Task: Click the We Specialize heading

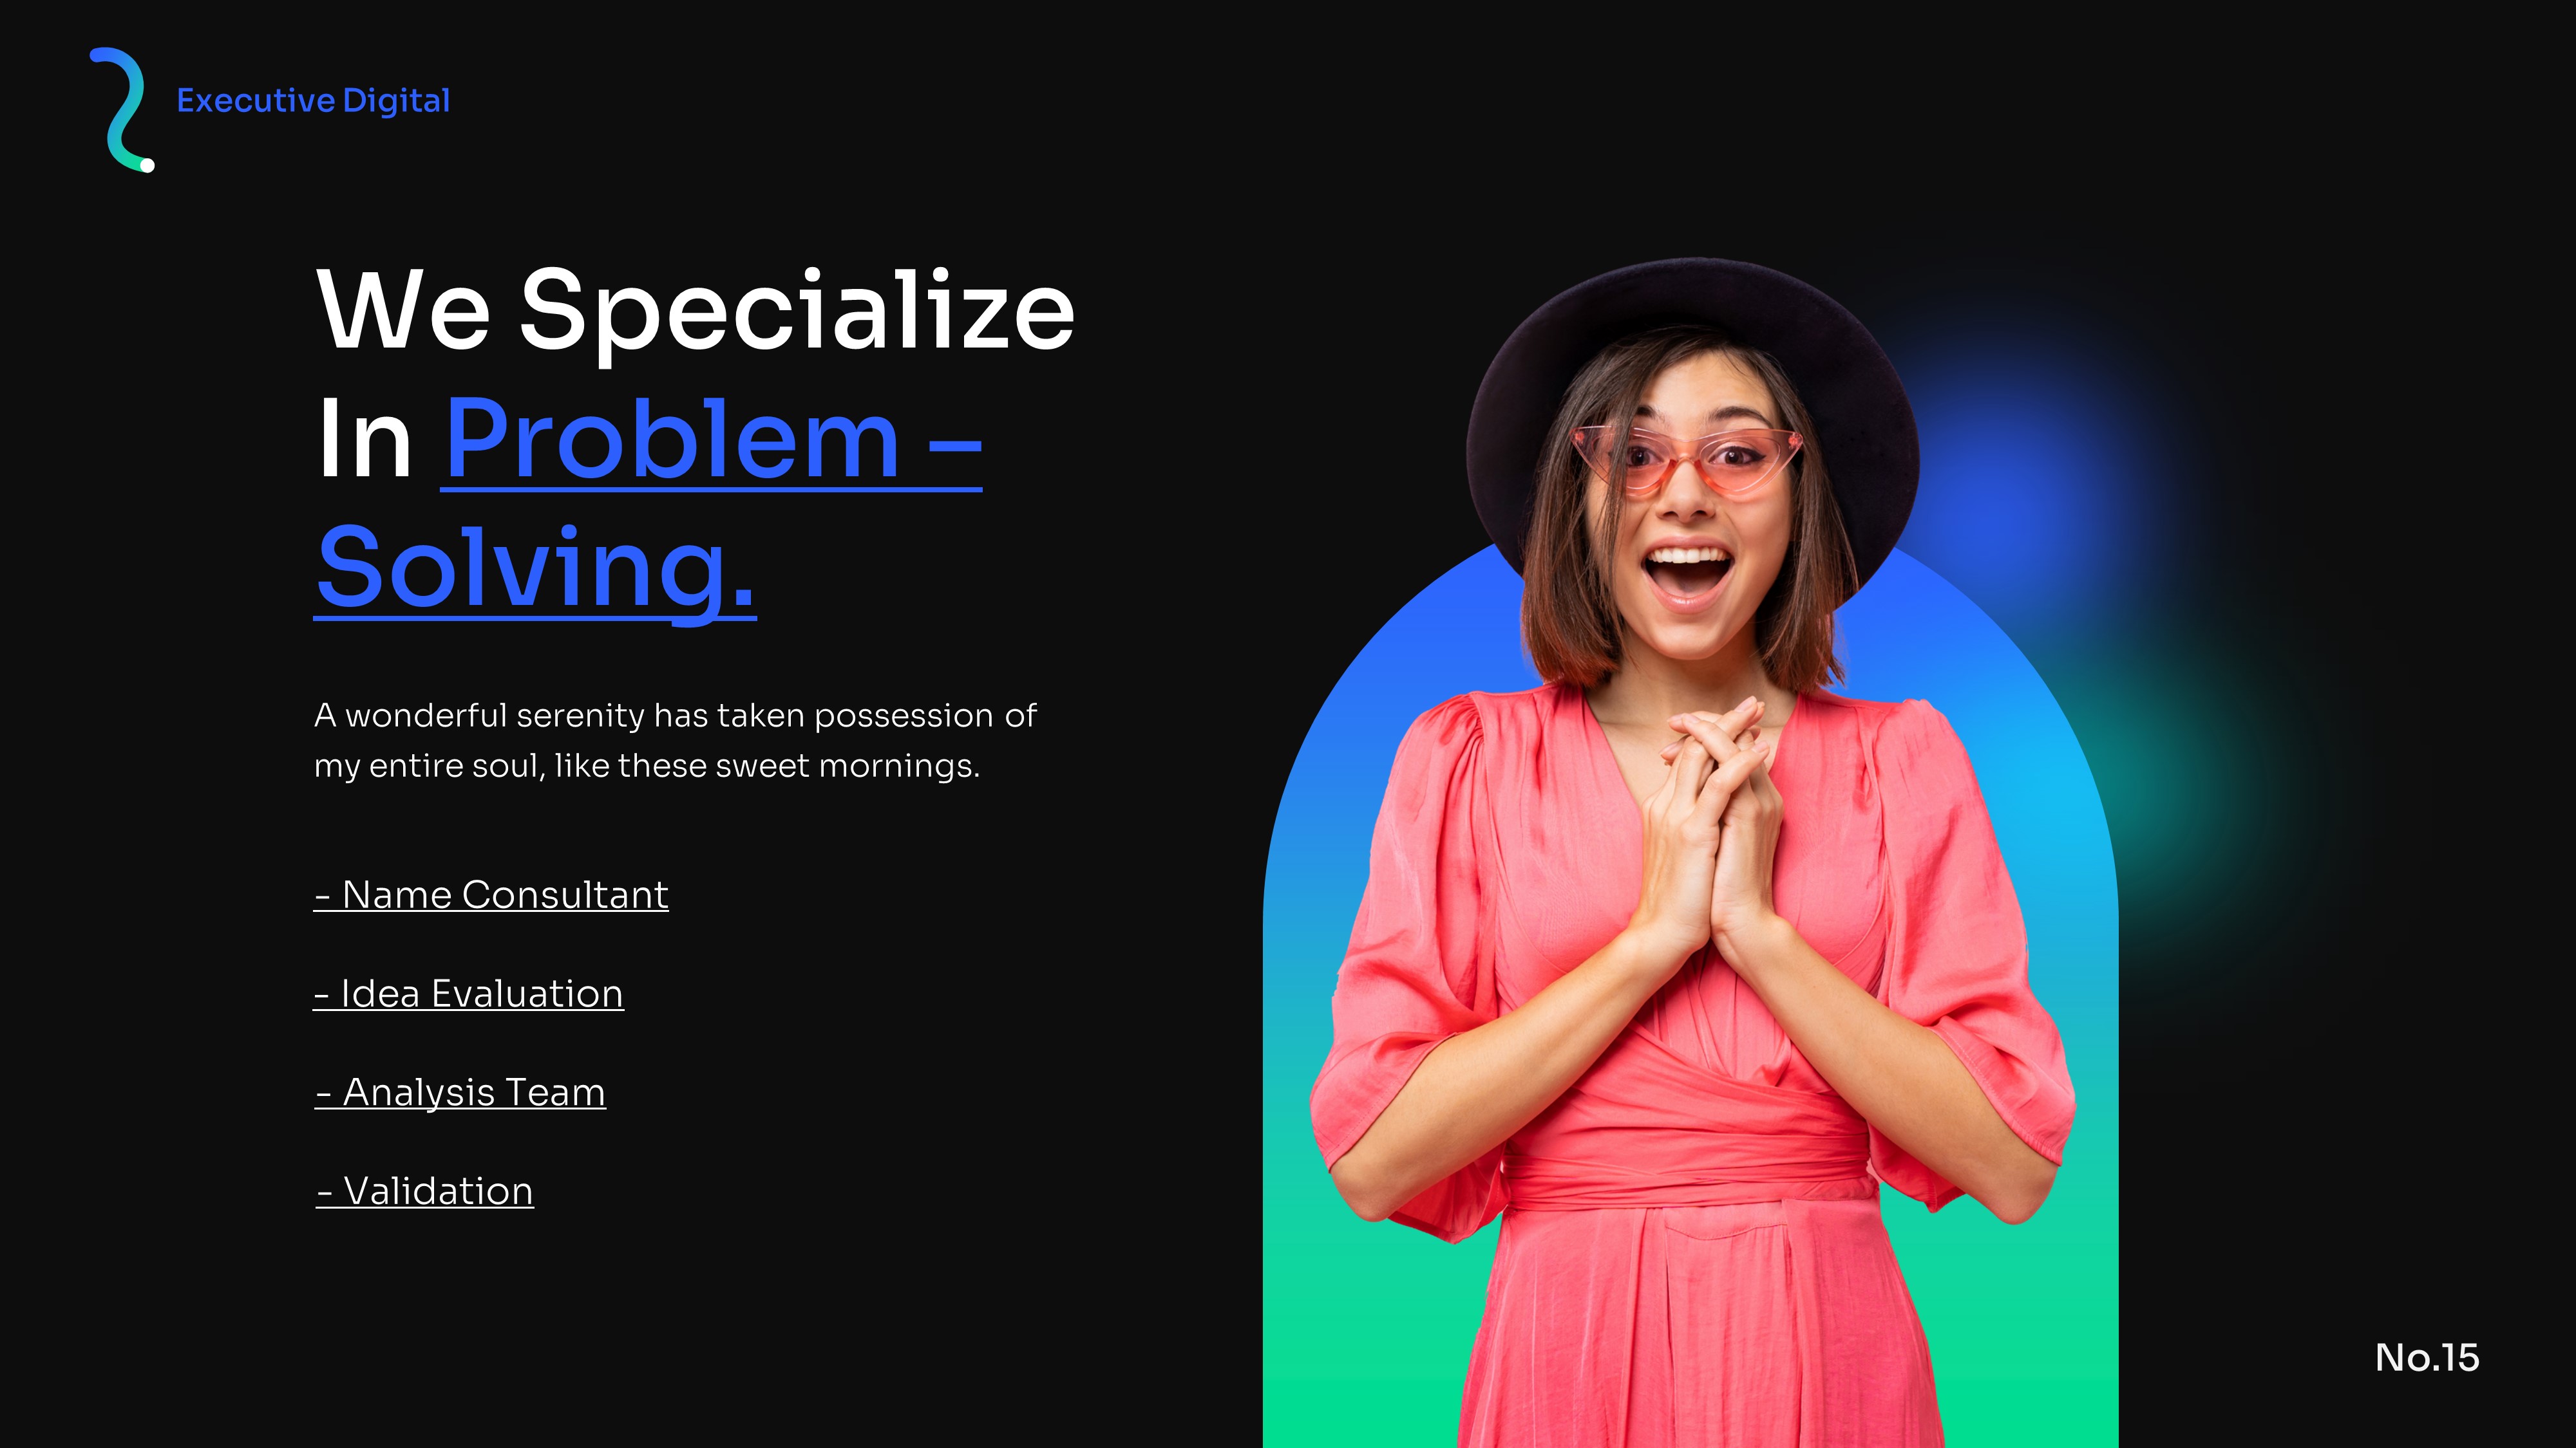Action: [x=695, y=310]
